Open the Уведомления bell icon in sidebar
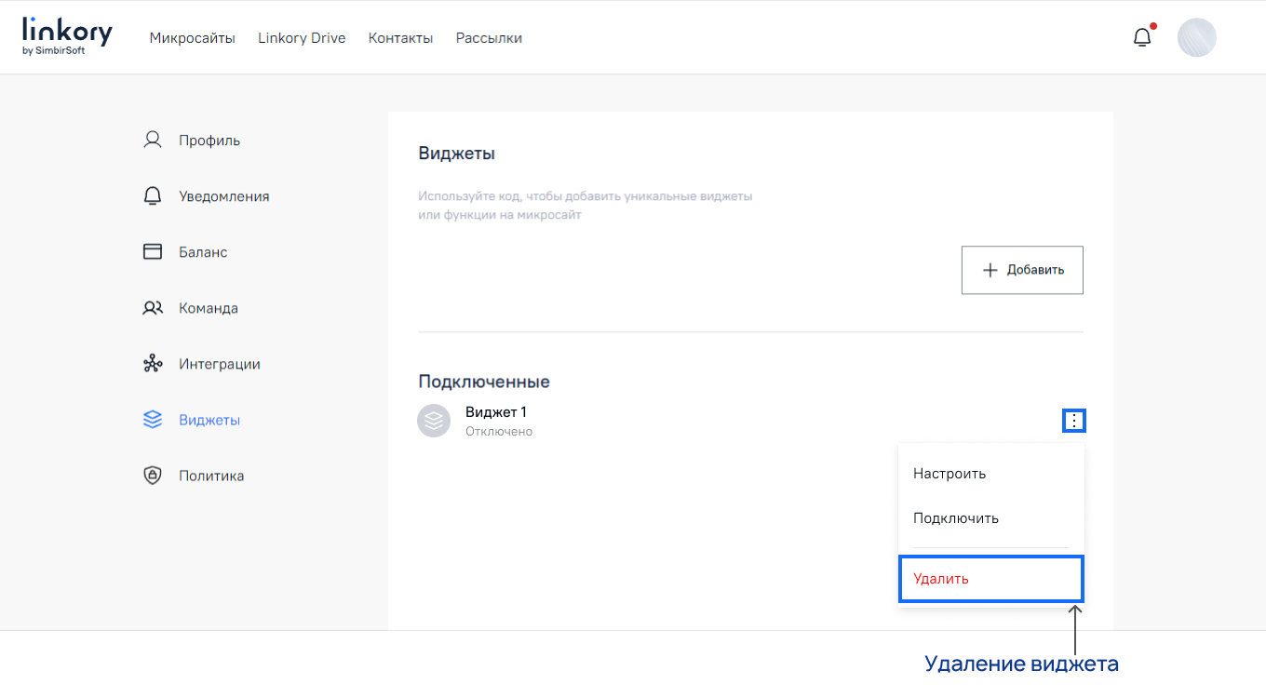The height and width of the screenshot is (698, 1266). pyautogui.click(x=152, y=195)
